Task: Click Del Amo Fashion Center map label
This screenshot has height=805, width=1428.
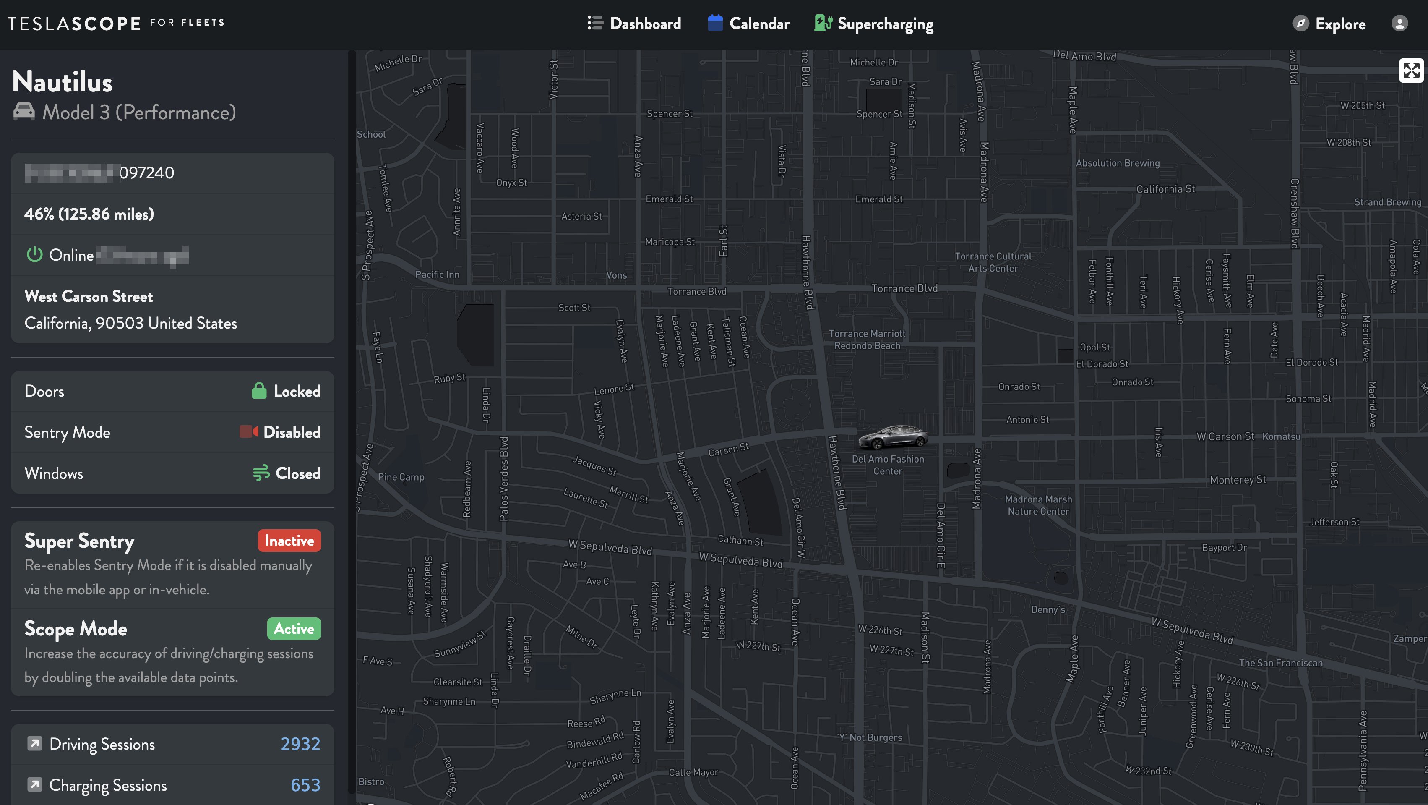Action: (888, 465)
